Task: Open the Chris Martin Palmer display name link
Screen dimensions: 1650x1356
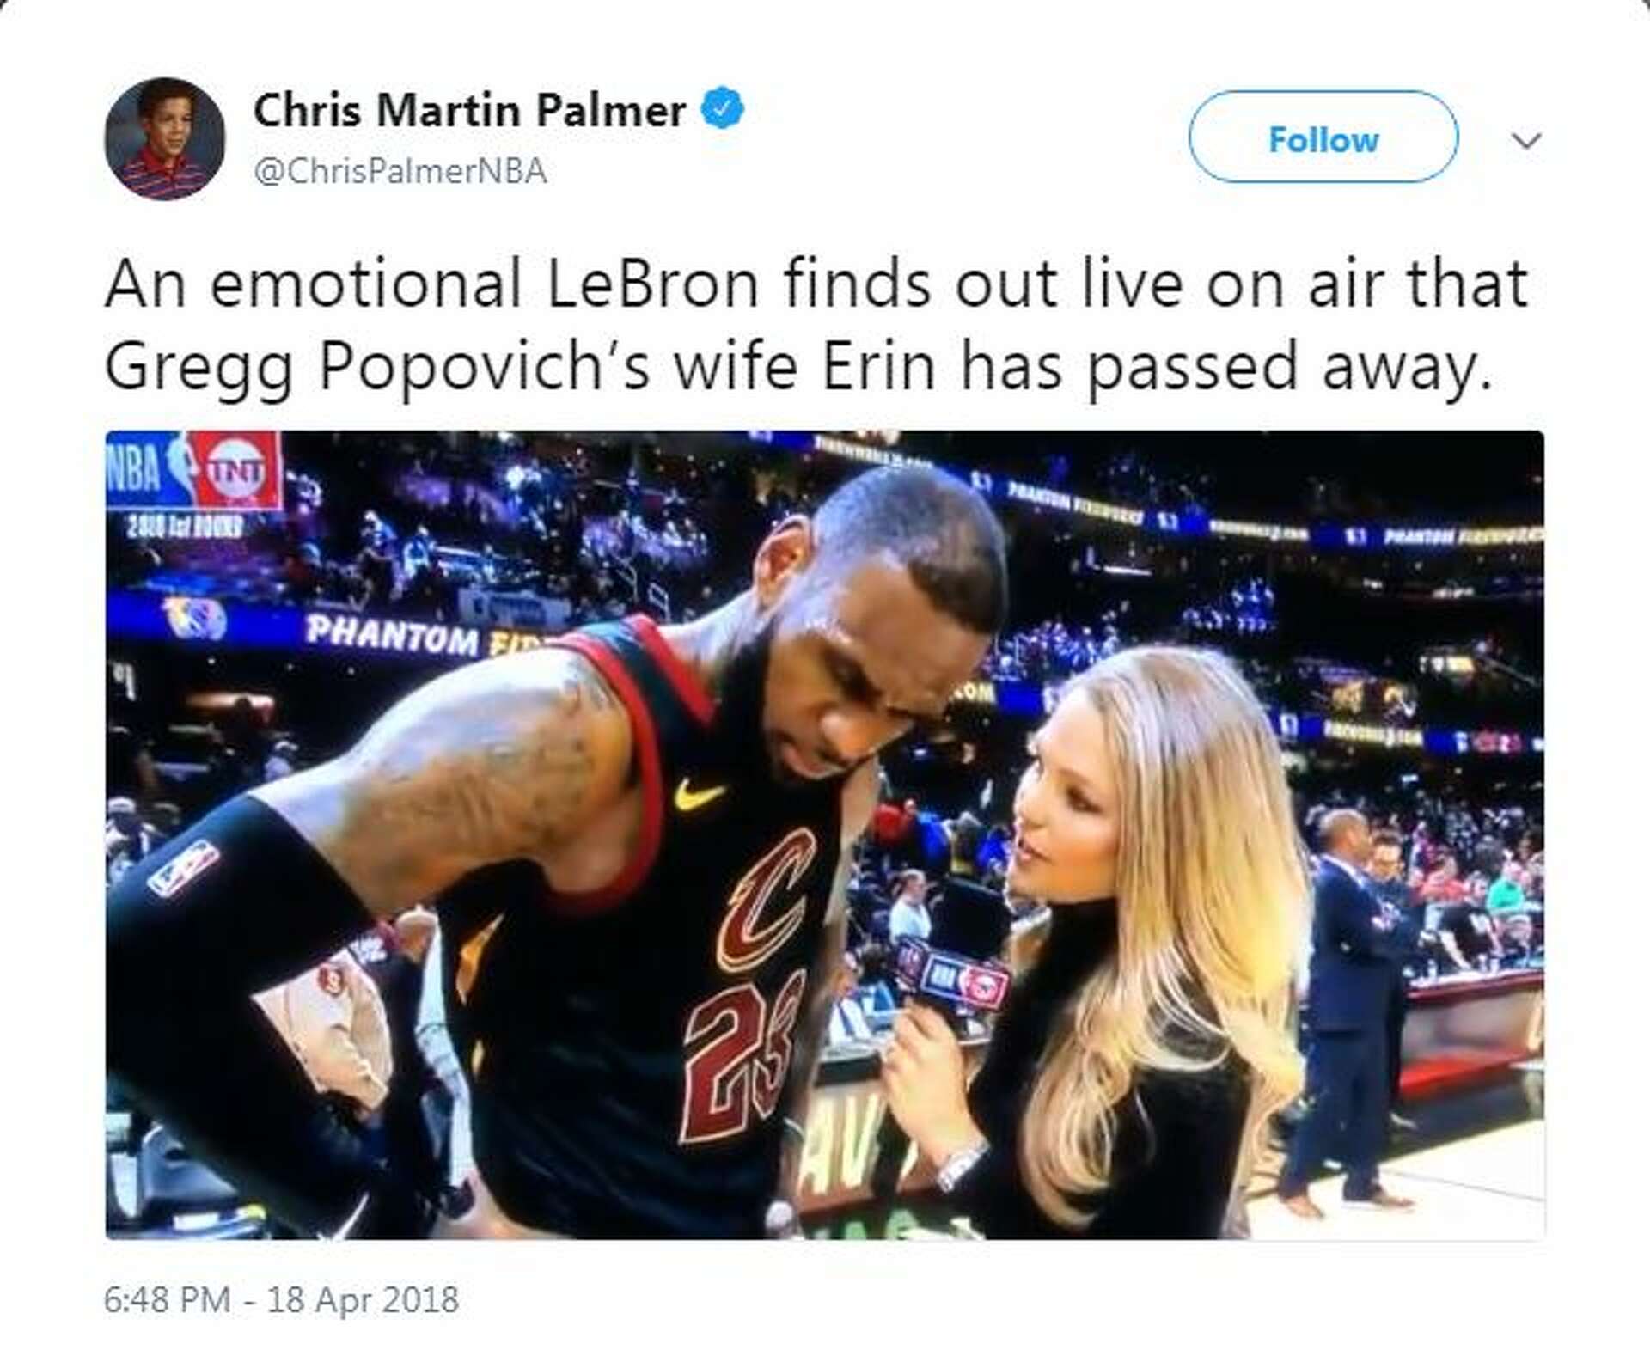Action: tap(469, 110)
